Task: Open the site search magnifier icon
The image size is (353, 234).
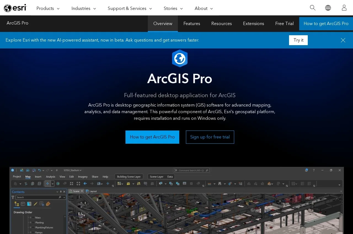Action: 312,8
